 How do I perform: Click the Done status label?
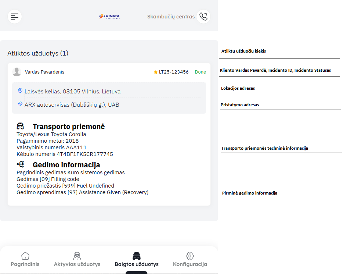201,72
